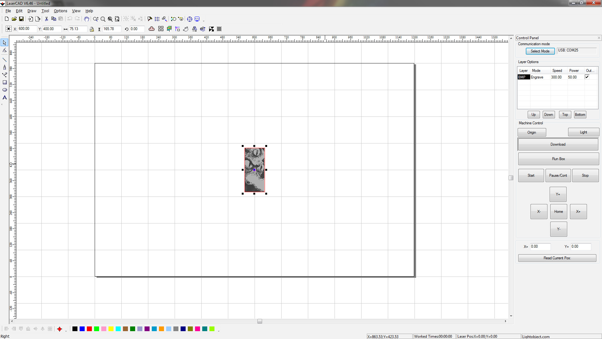Image resolution: width=602 pixels, height=339 pixels.
Task: Select the Rectangle drawing tool
Action: [x=5, y=83]
